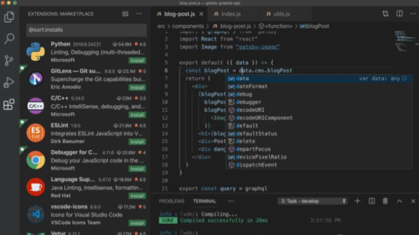This screenshot has height=235, width=419.
Task: Choose 'decodeURIComponent' suggestion
Action: [319, 118]
